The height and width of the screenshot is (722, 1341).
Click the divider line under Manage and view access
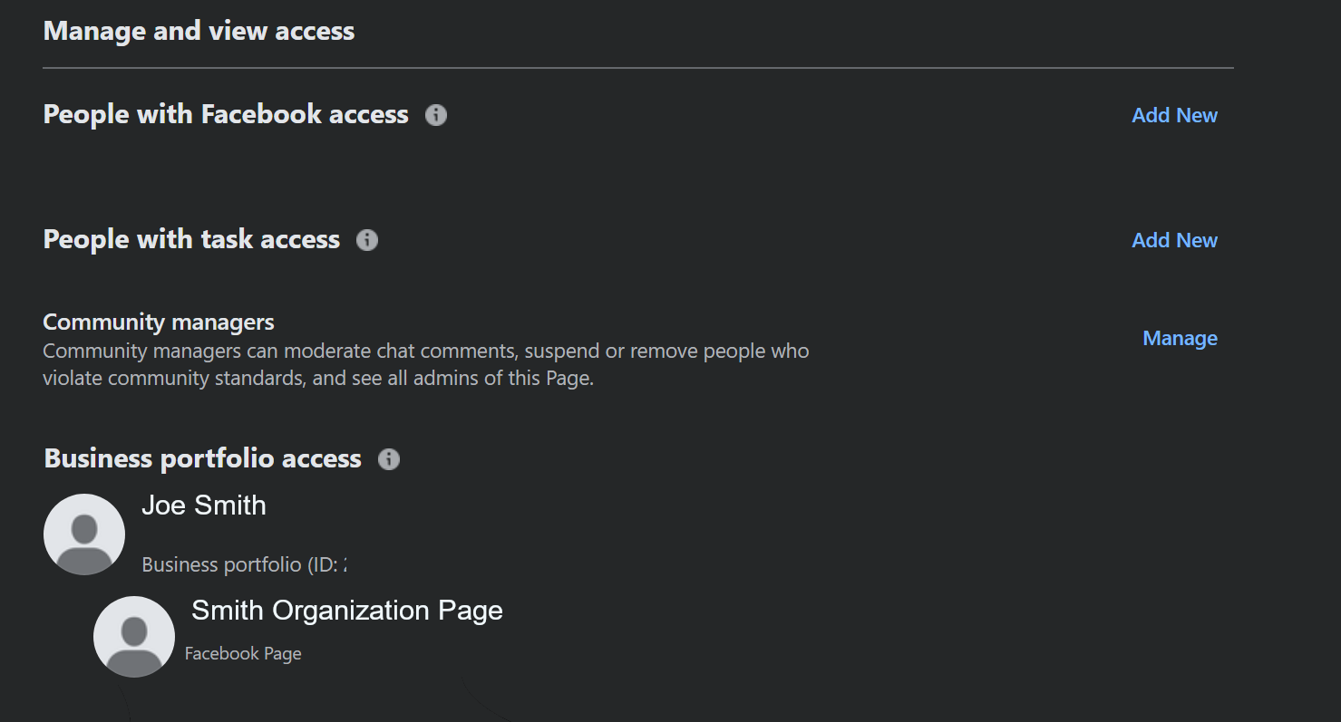coord(637,68)
